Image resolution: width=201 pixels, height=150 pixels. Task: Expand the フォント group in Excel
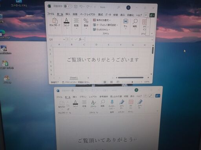(x=66, y=23)
